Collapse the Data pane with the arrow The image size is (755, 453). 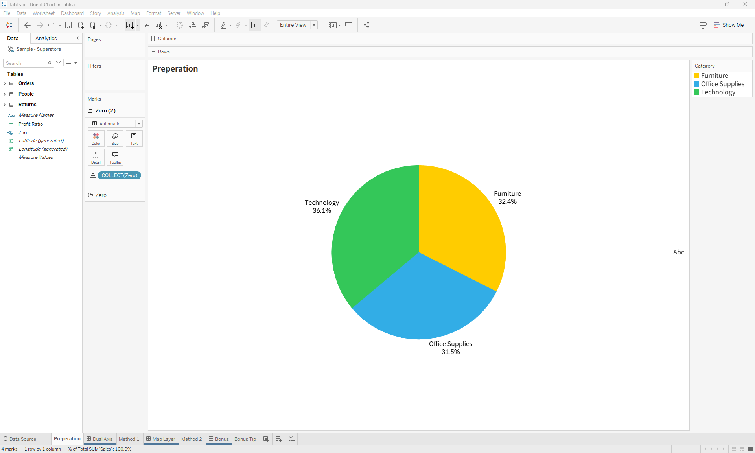pos(78,38)
